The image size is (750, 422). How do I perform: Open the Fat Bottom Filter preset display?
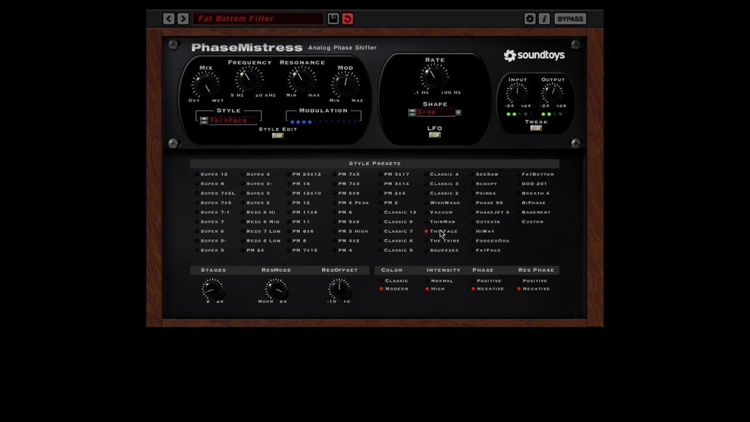(258, 19)
